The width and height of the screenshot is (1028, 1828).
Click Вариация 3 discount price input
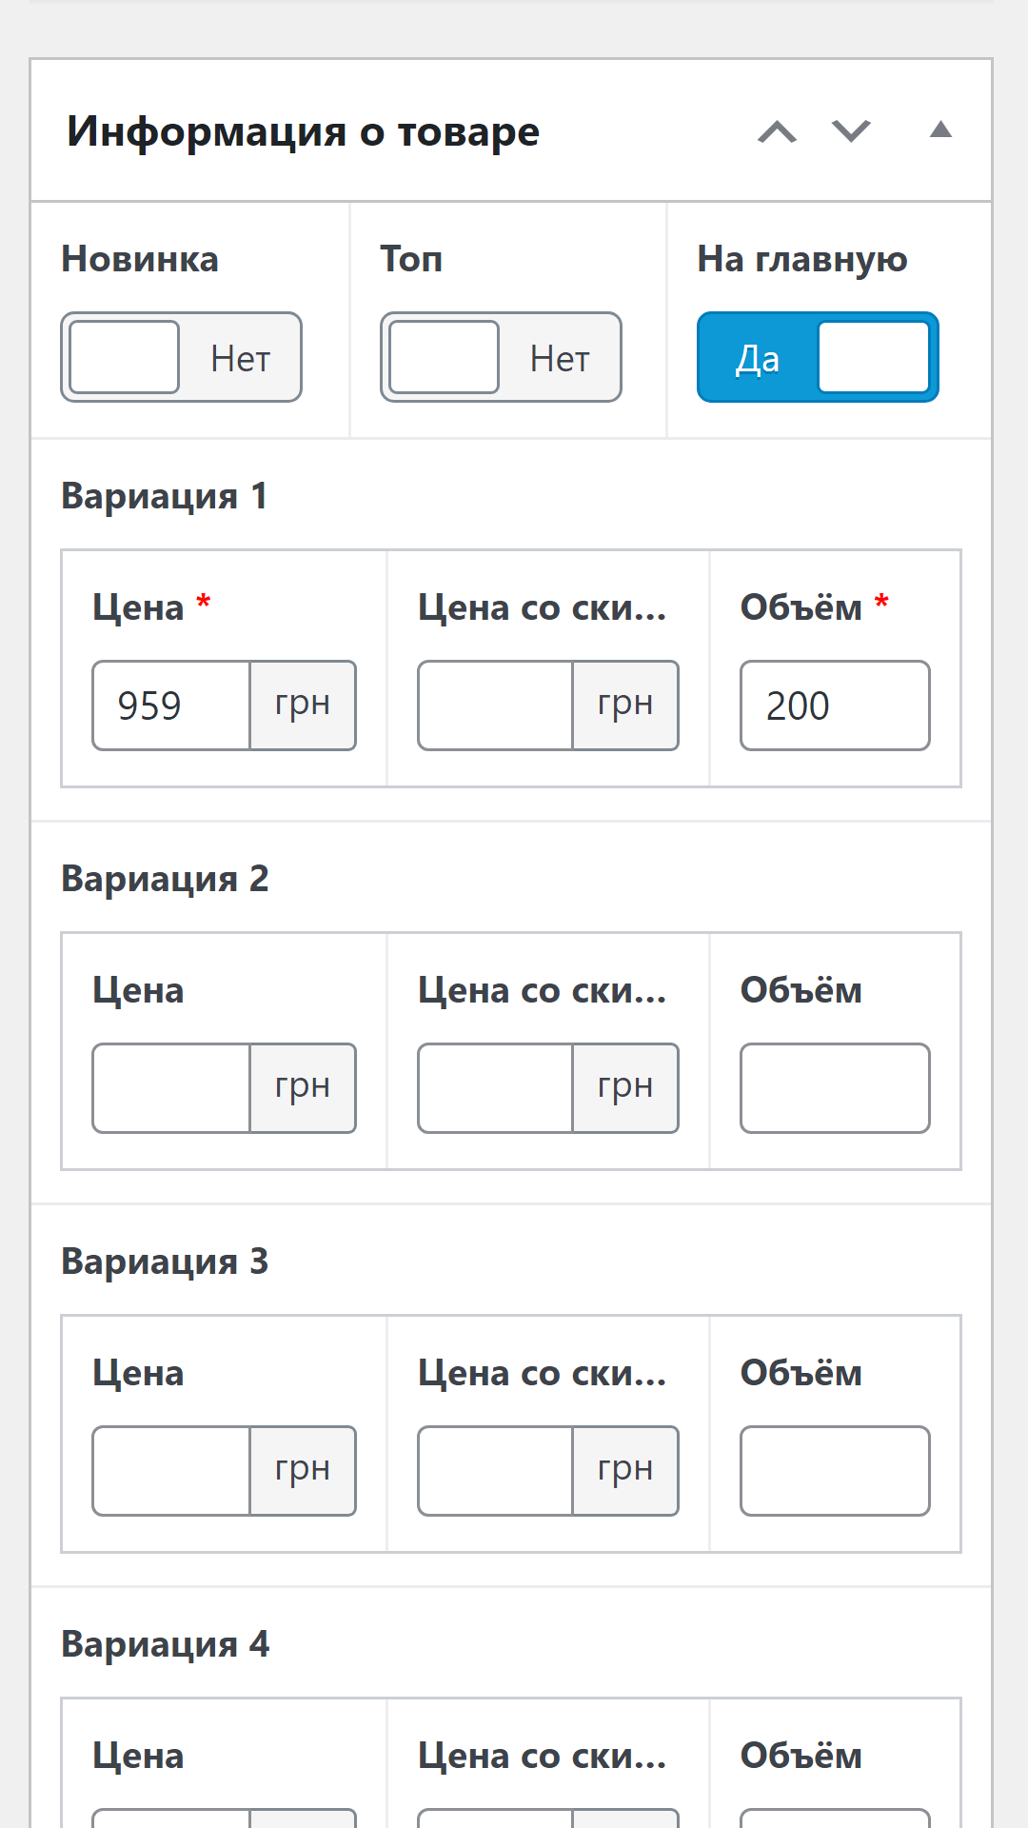tap(495, 1471)
